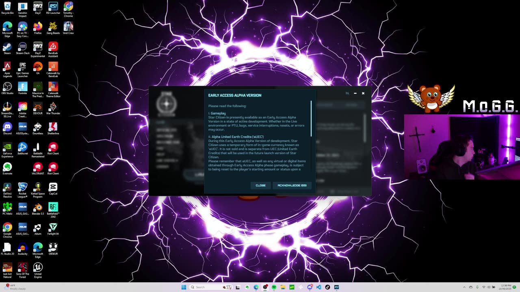Select the Firefox desktop icon

click(38, 28)
